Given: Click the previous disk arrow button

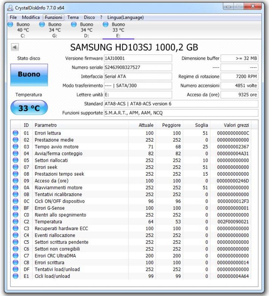Looking at the screenshot, I should coord(15,47).
